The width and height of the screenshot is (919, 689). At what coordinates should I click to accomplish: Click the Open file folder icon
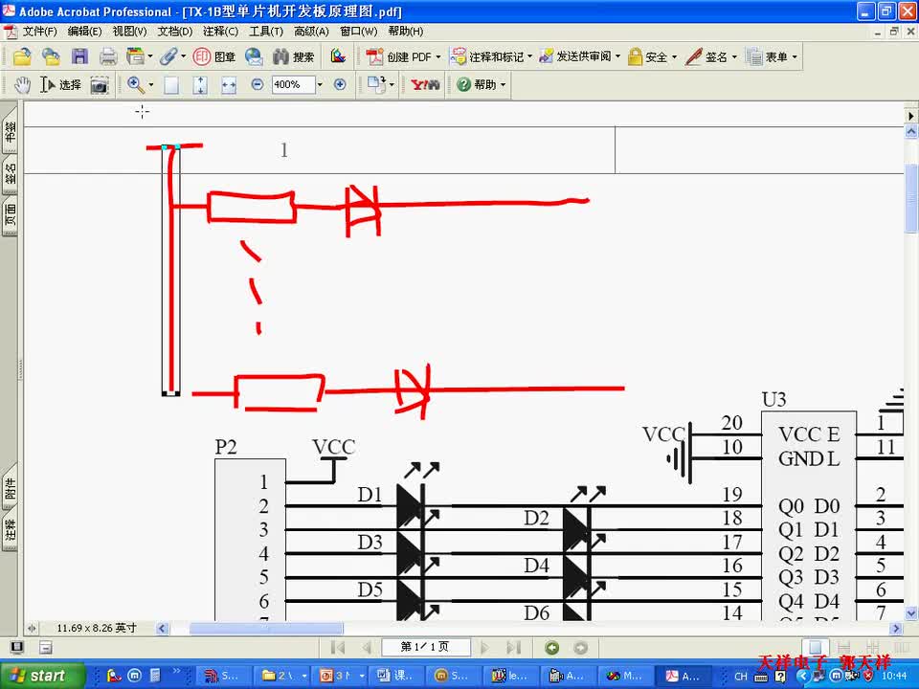pyautogui.click(x=22, y=56)
